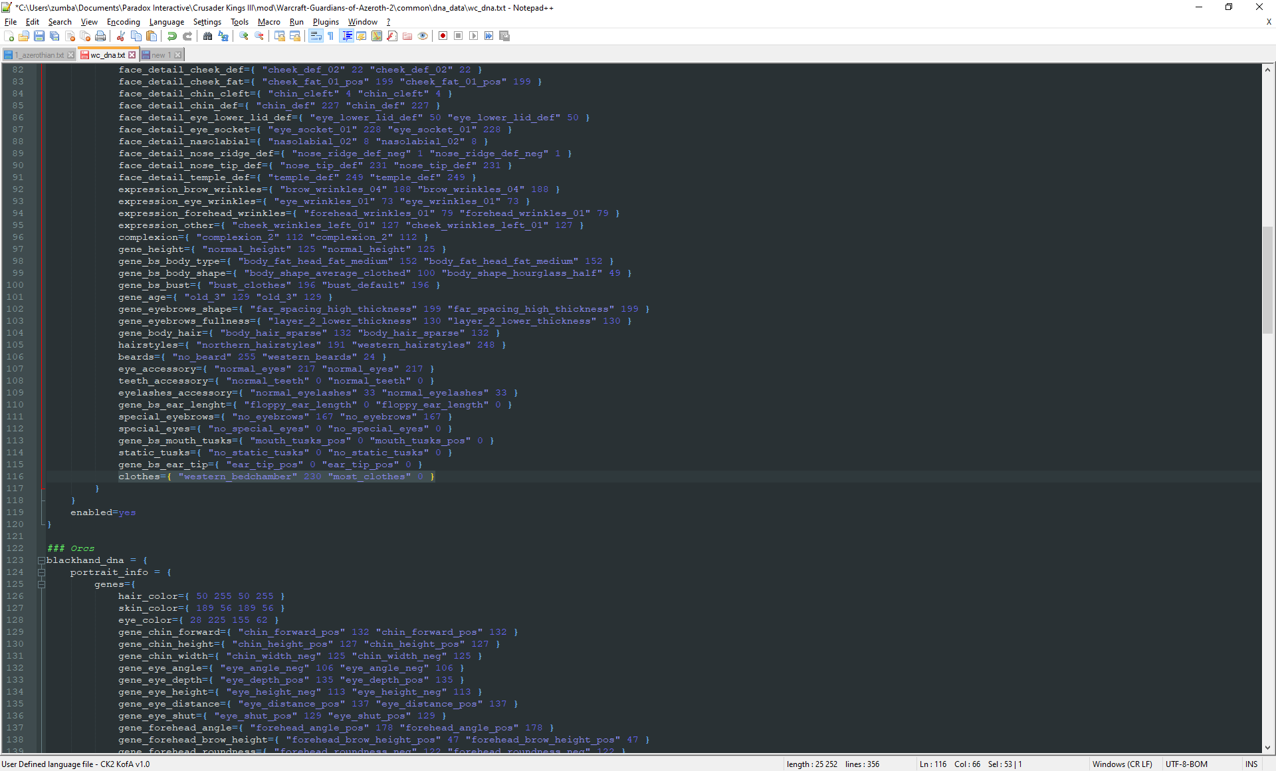The width and height of the screenshot is (1276, 771).
Task: Click the Undo arrow icon
Action: tap(172, 36)
